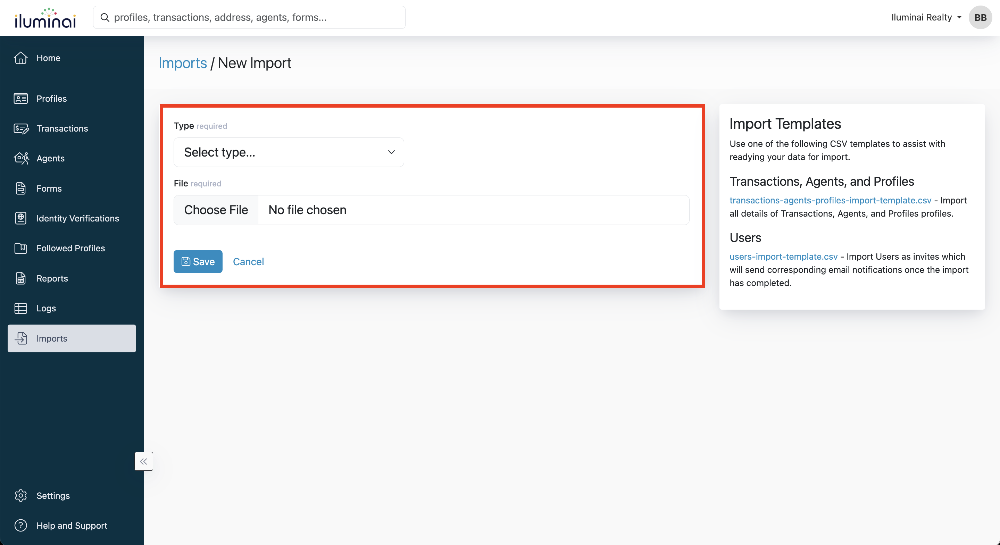Viewport: 1000px width, 545px height.
Task: Click the Home icon in sidebar
Action: pos(20,58)
